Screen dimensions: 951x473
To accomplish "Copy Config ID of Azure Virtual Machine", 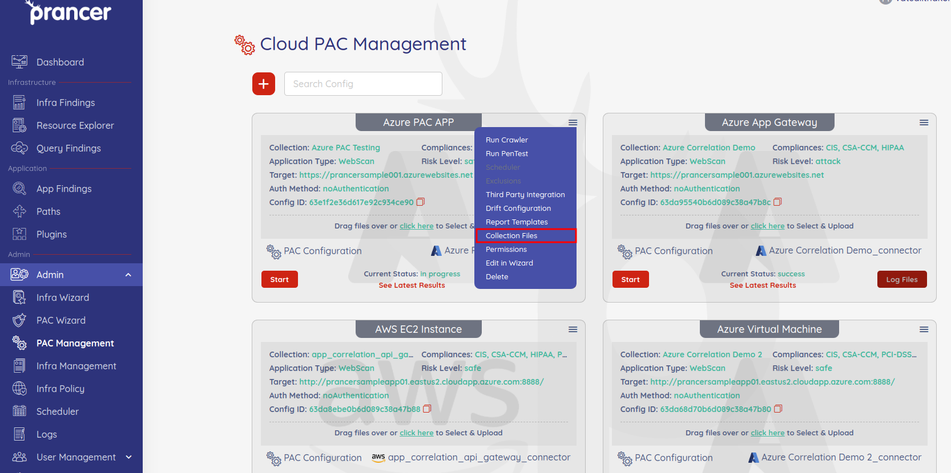I will click(778, 409).
